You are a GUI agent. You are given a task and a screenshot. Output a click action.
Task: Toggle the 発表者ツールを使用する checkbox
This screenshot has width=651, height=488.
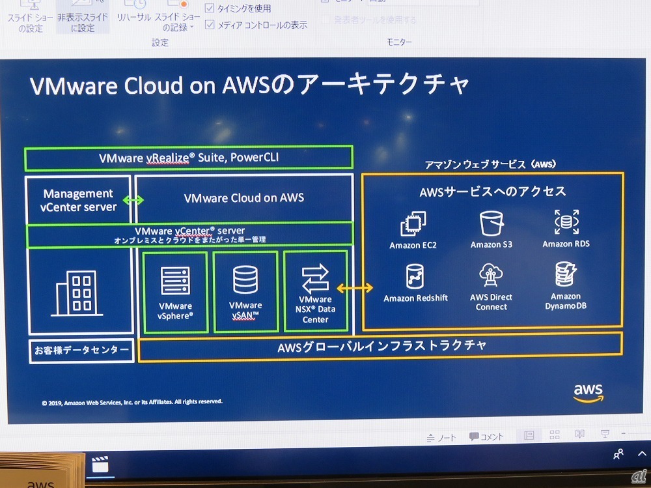(325, 20)
